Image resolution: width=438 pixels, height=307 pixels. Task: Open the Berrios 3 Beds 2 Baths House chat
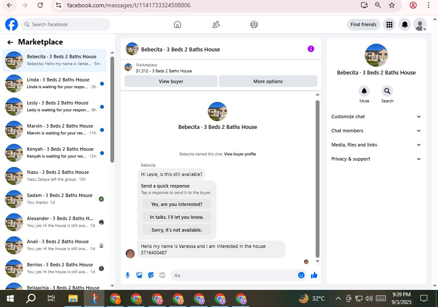point(54,268)
